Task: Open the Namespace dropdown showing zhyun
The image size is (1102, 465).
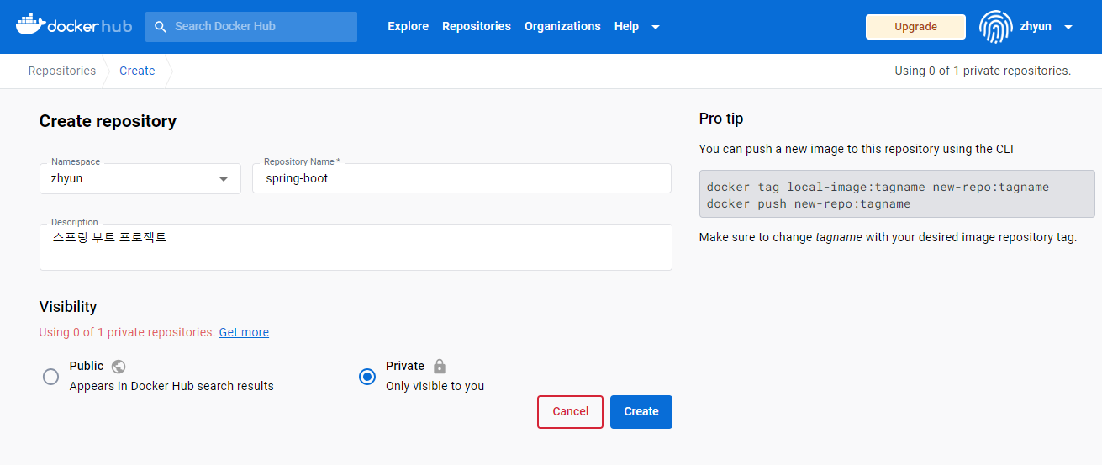Action: [140, 178]
